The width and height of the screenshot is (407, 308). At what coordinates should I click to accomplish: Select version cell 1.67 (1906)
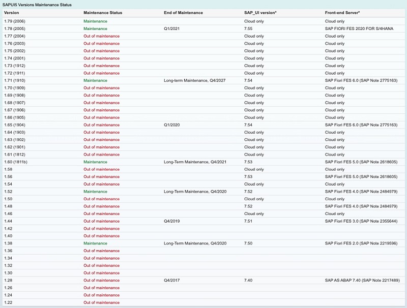coord(15,110)
